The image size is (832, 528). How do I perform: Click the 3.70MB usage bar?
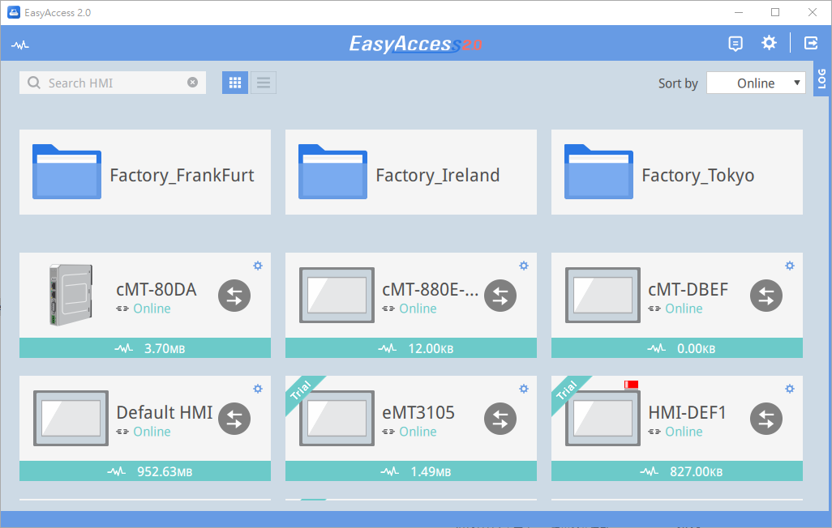(x=145, y=348)
